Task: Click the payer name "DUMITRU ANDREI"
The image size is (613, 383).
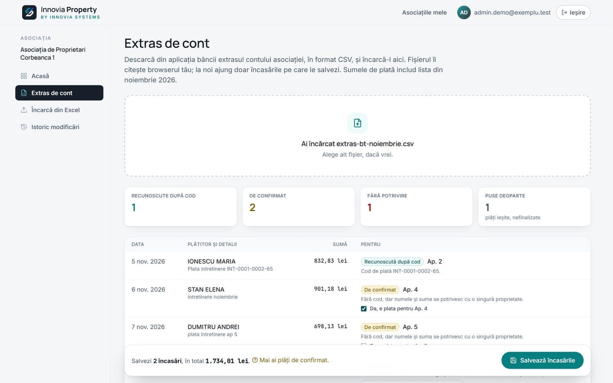Action: click(213, 327)
